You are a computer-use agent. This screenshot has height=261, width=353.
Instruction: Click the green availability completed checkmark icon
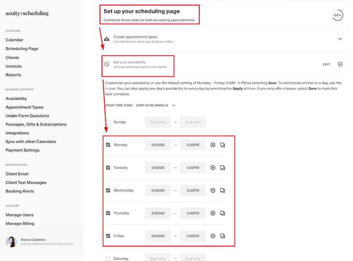[340, 64]
